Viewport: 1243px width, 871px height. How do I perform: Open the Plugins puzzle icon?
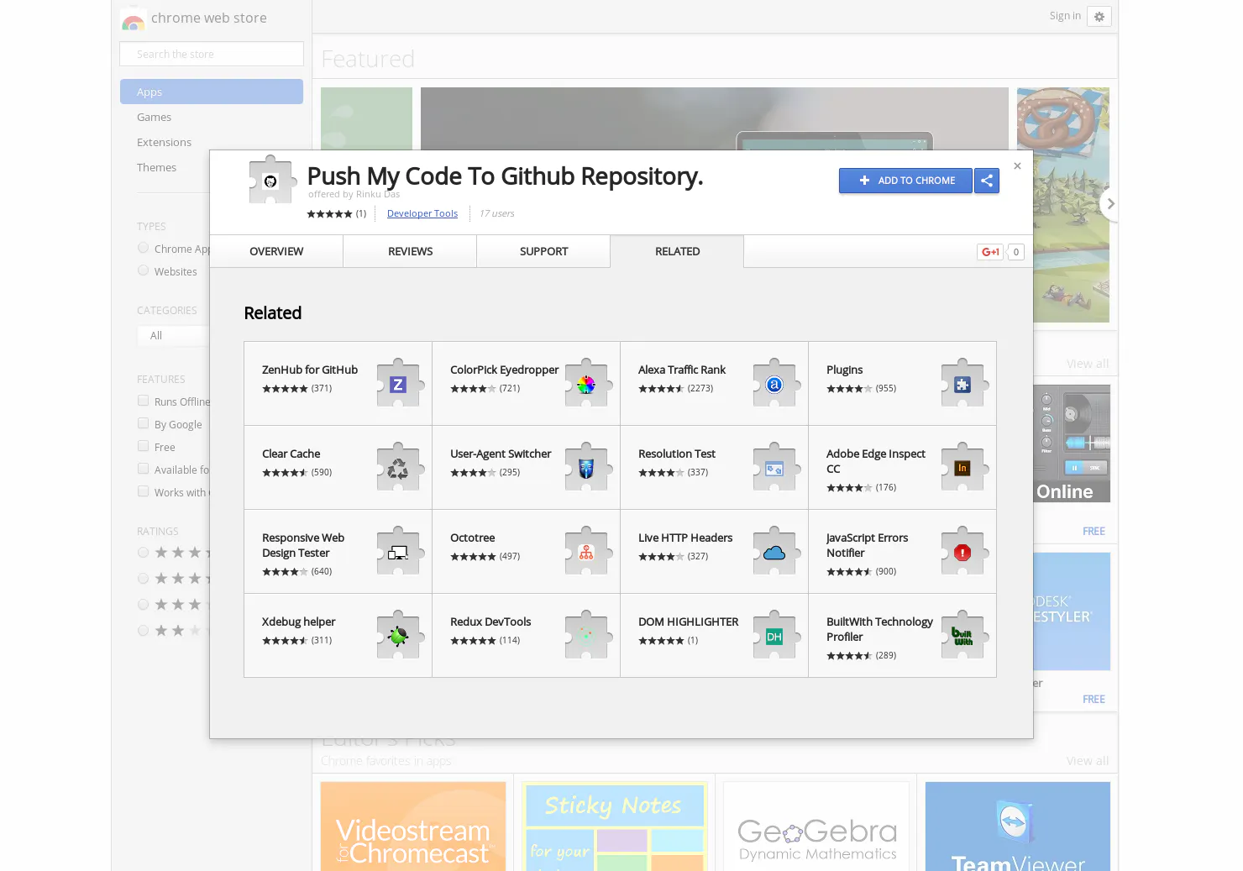(962, 384)
